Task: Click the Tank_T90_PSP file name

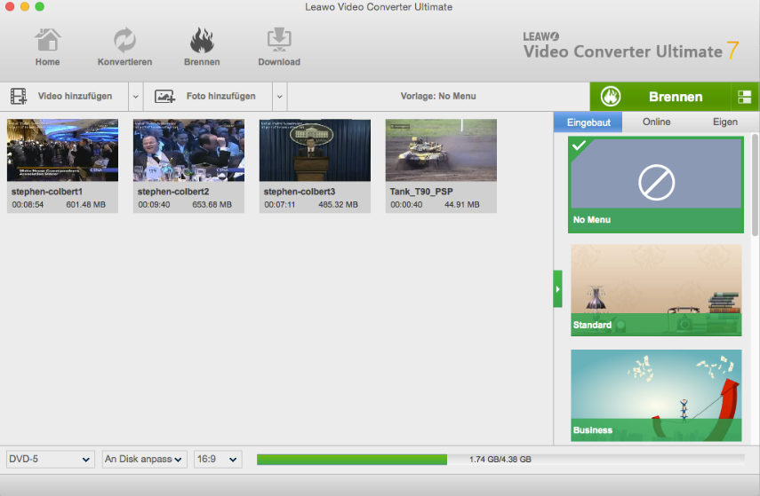Action: click(x=421, y=192)
